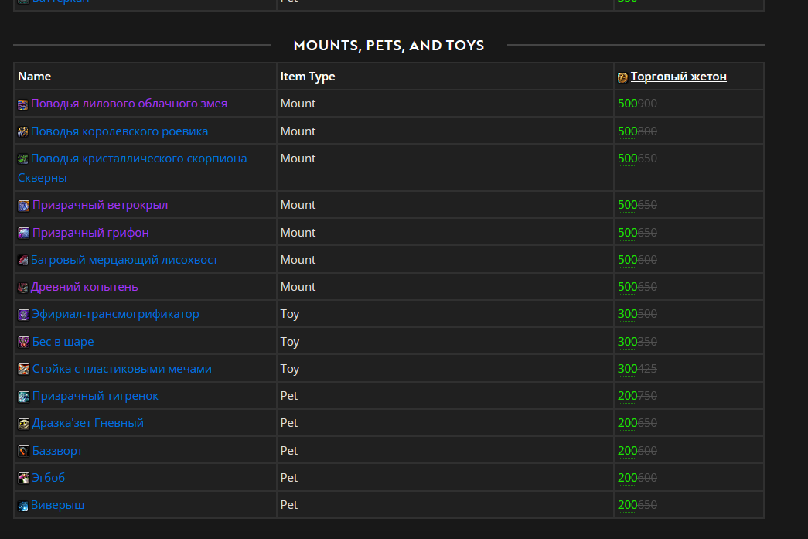
Task: Click icon beside Баззворт pet
Action: (x=24, y=451)
